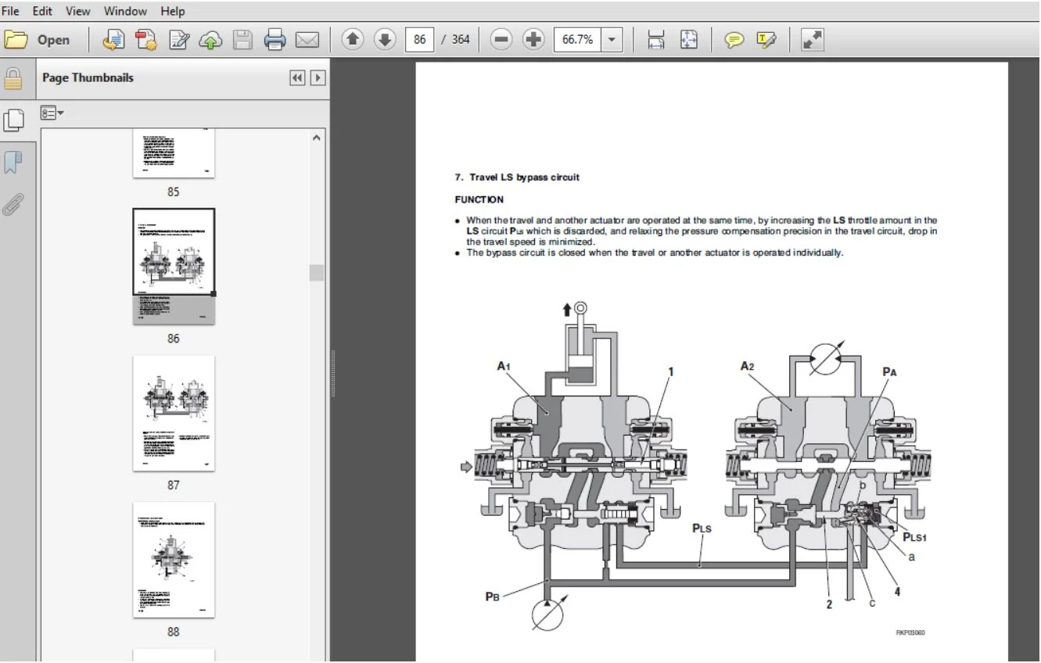This screenshot has width=1041, height=663.
Task: Zoom in with the plus button
Action: pos(533,40)
